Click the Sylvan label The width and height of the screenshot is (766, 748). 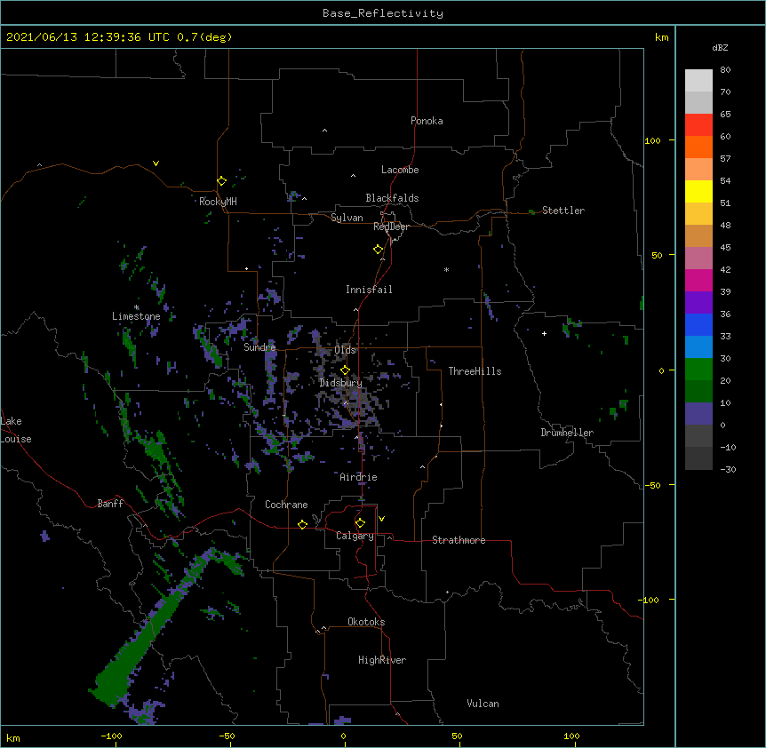[347, 218]
